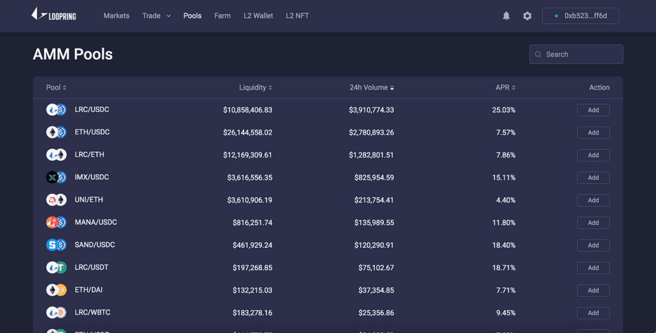Image resolution: width=656 pixels, height=333 pixels.
Task: Select the MANA/USDC pool name
Action: 96,223
